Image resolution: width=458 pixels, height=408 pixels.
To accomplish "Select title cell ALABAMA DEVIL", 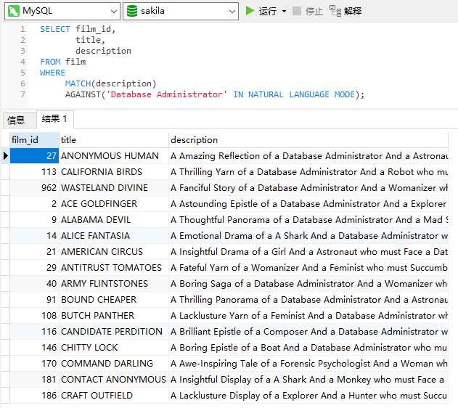I will click(x=114, y=220).
